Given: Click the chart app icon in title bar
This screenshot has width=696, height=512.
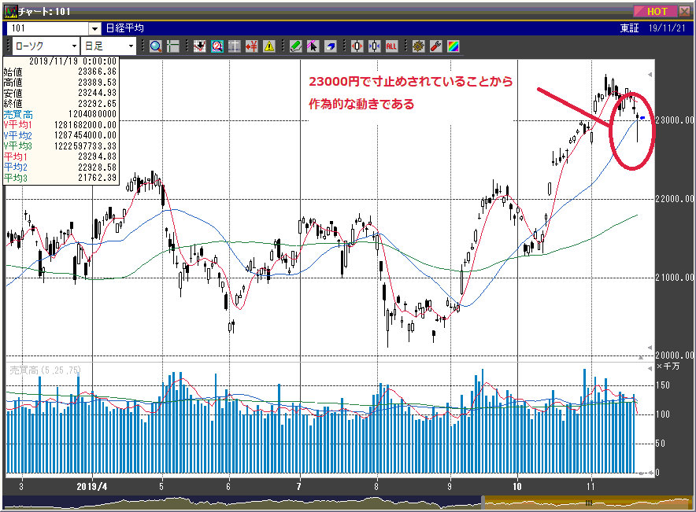Looking at the screenshot, I should [11, 12].
